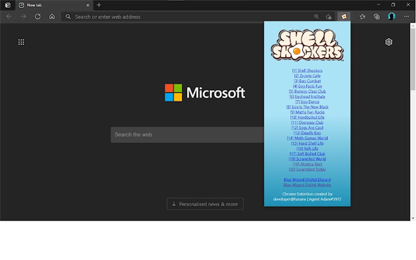Open the [7] Egg Dance link
The width and height of the screenshot is (416, 260).
(307, 102)
